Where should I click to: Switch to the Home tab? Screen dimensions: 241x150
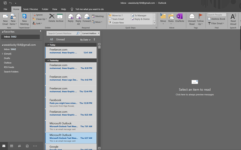(x=16, y=9)
